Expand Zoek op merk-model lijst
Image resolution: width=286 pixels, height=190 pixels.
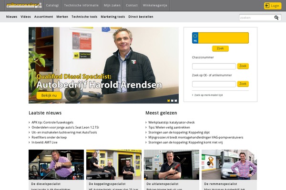click(x=207, y=95)
